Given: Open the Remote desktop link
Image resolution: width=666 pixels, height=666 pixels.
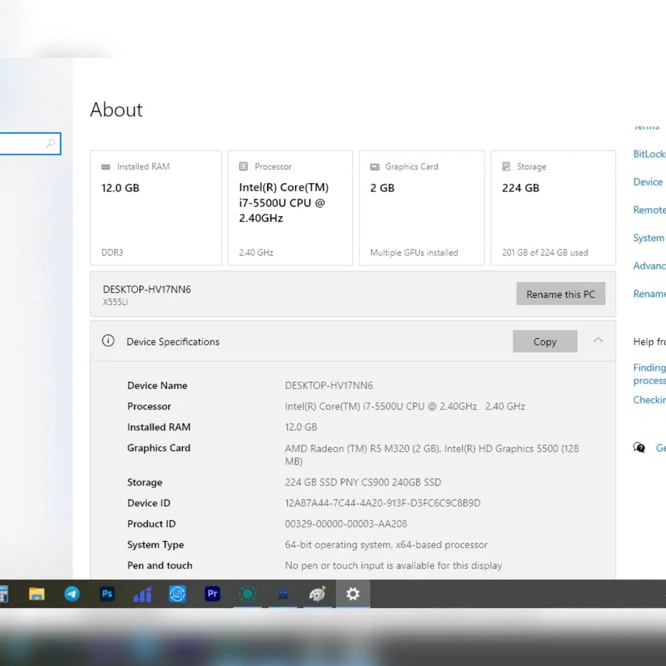Looking at the screenshot, I should click(x=649, y=210).
